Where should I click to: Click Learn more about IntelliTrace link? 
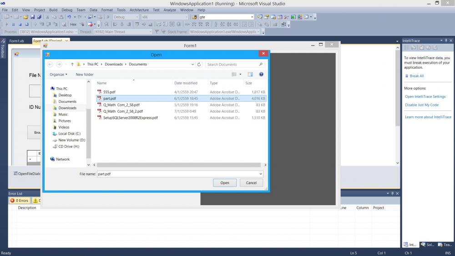pyautogui.click(x=428, y=117)
